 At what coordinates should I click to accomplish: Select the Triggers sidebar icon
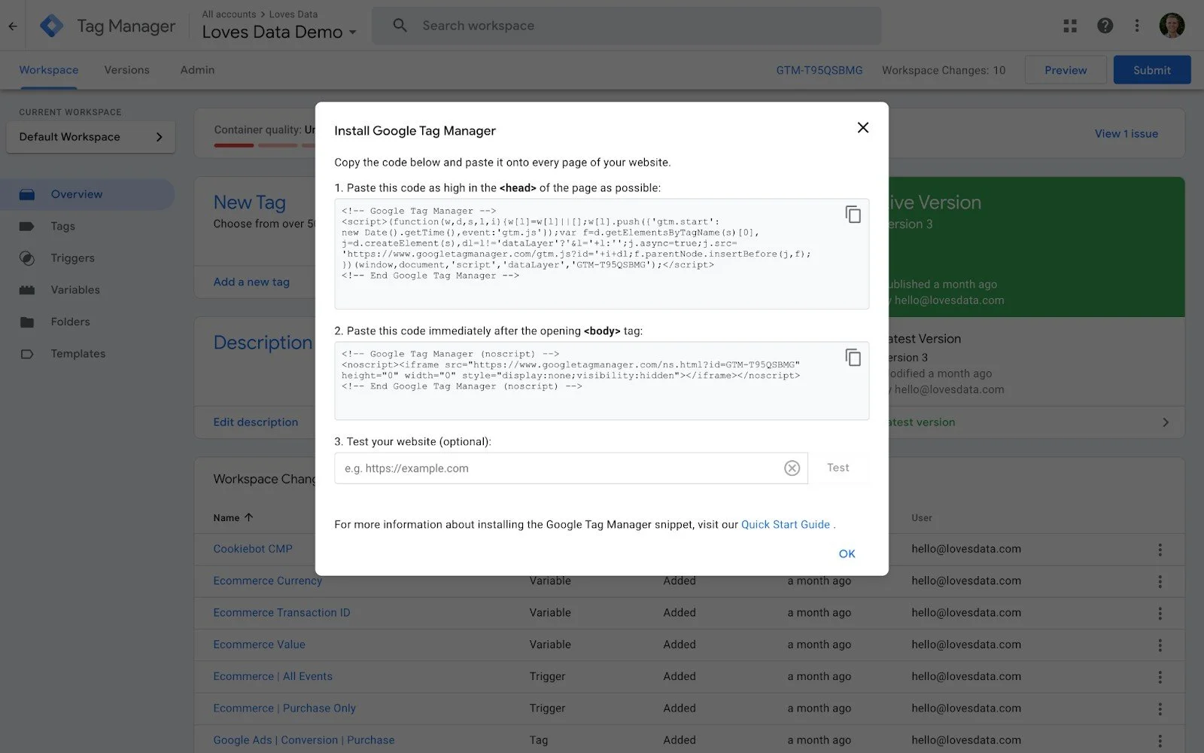coord(27,258)
